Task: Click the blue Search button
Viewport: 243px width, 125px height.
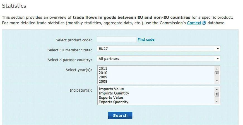Action: click(x=120, y=116)
